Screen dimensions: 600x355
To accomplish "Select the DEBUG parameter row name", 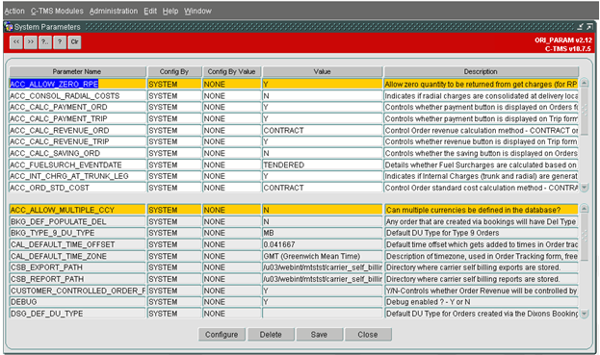I will pos(78,302).
